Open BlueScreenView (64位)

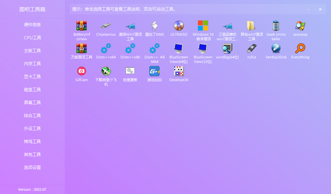pos(179,50)
